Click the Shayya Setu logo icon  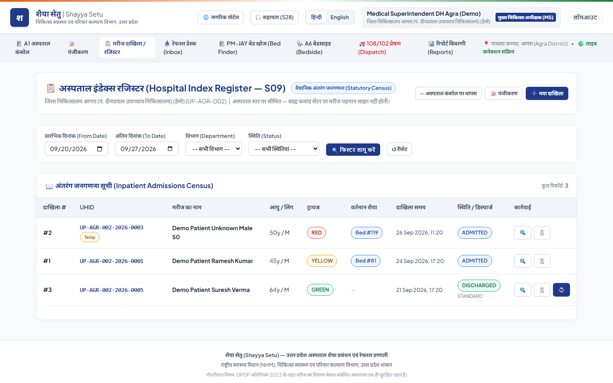pyautogui.click(x=20, y=17)
